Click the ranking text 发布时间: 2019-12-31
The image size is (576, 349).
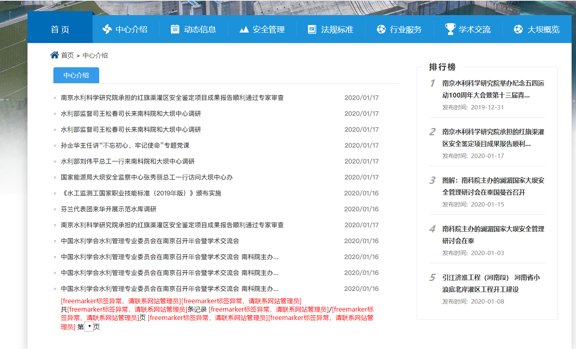[473, 107]
